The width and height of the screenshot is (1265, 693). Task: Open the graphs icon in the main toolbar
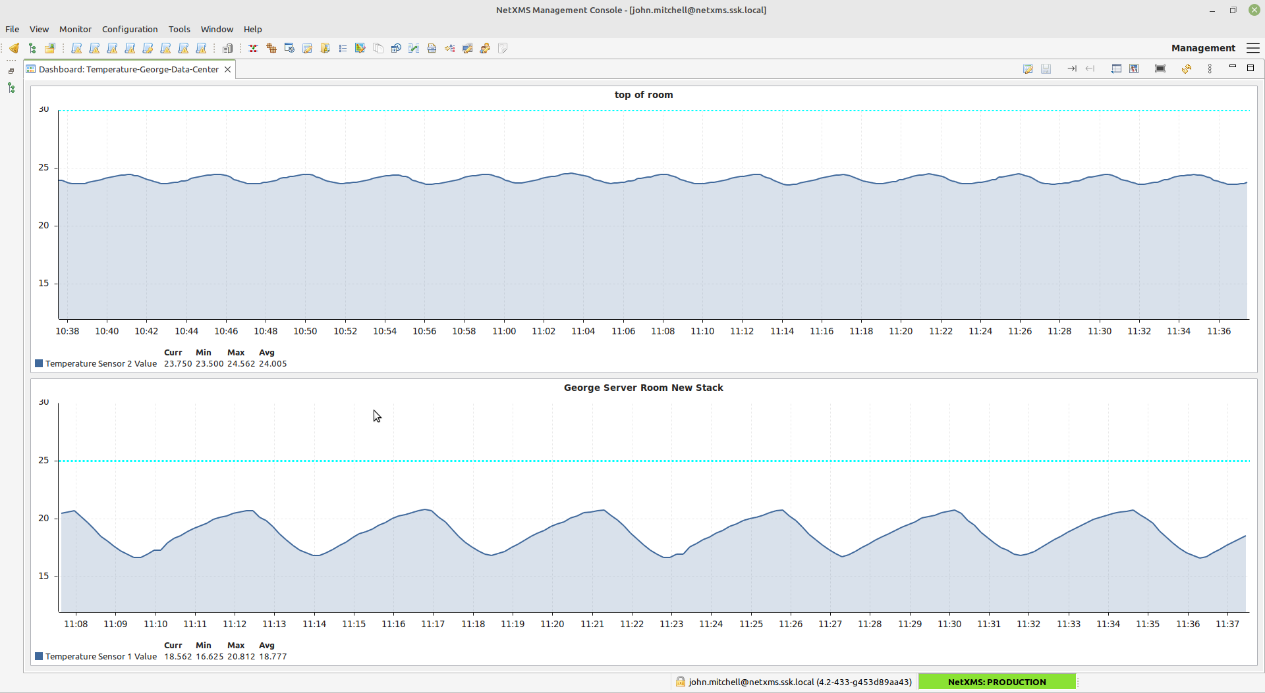click(414, 48)
